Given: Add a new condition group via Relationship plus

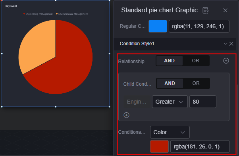Looking at the screenshot, I should [226, 61].
